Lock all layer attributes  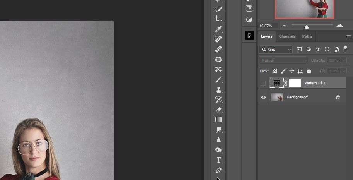click(x=309, y=71)
